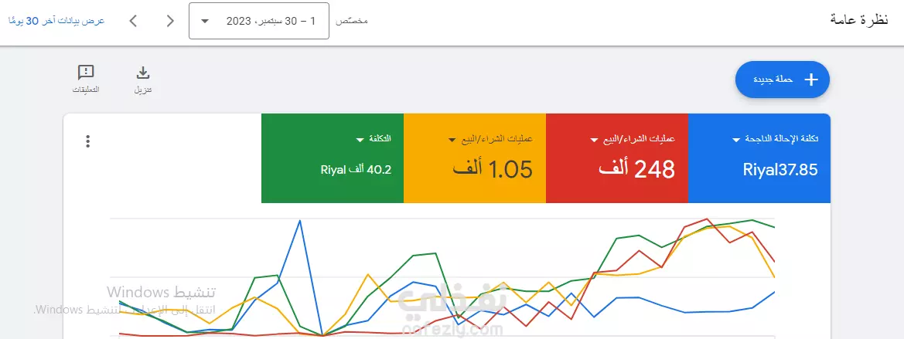Expand the green cost metric dropdown arrow
The image size is (904, 339).
(x=360, y=140)
